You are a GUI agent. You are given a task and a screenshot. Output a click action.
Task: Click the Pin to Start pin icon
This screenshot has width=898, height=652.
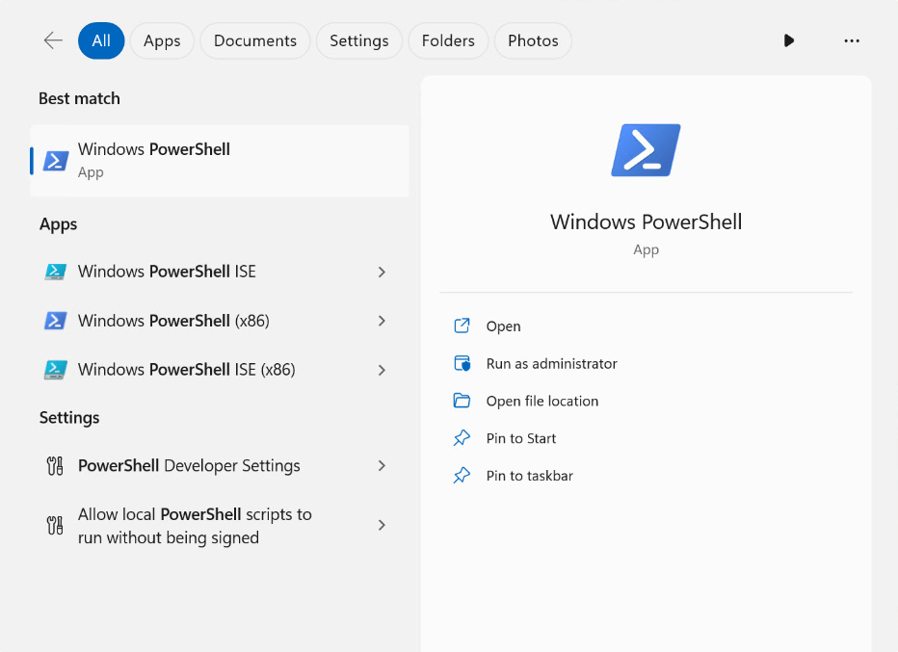point(462,438)
